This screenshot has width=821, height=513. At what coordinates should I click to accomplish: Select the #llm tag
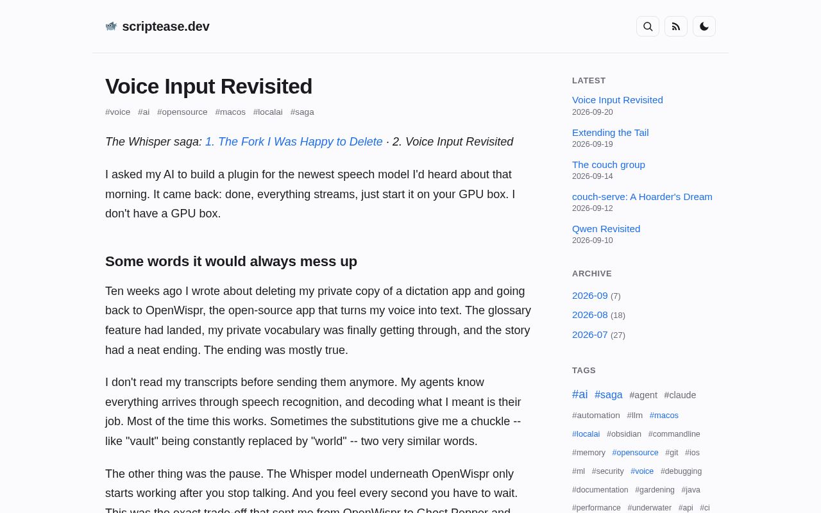pyautogui.click(x=635, y=416)
